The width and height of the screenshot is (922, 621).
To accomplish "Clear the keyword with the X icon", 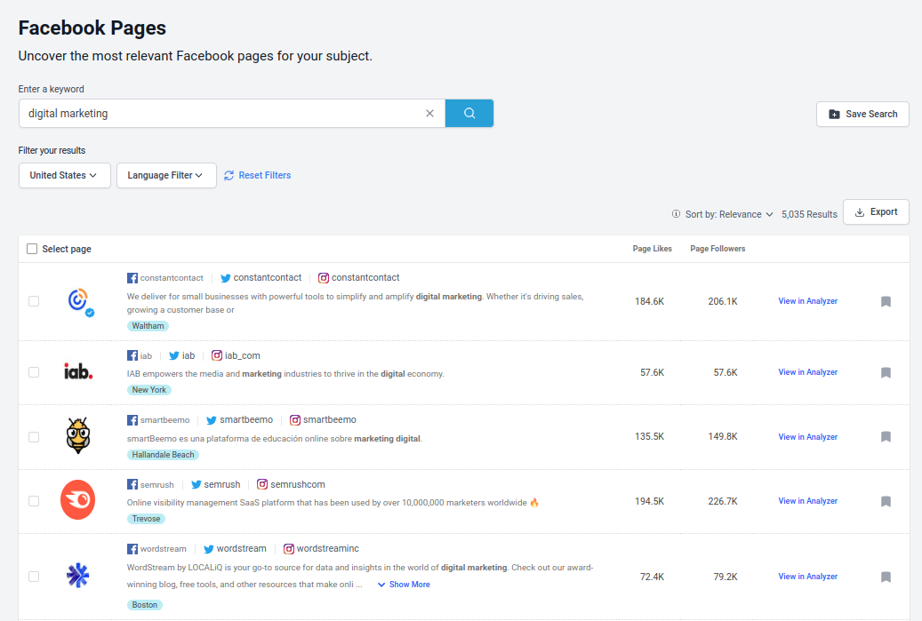I will [x=429, y=114].
